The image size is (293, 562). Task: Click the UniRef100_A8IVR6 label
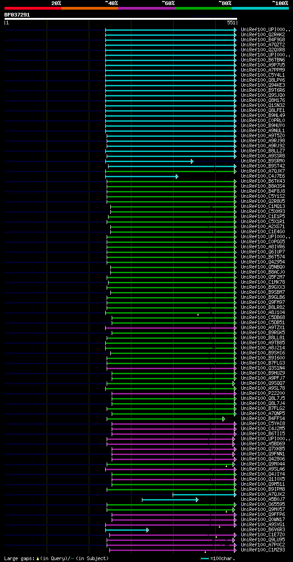[x=263, y=247]
